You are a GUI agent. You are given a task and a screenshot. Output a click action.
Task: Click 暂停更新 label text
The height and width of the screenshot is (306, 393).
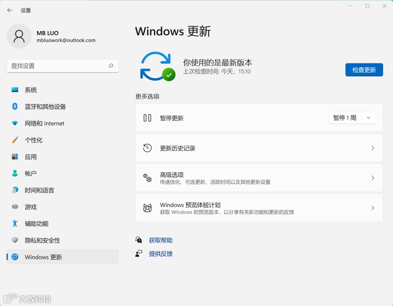(x=172, y=118)
